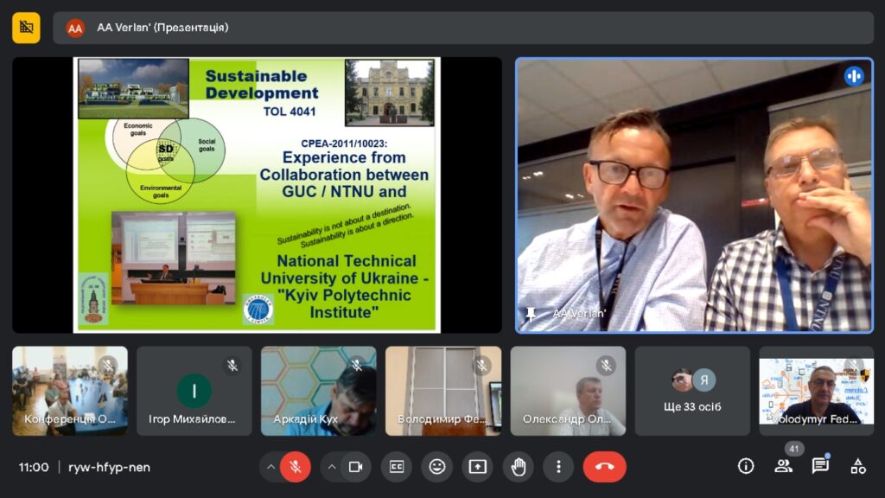Send an emoji reaction

point(437,467)
